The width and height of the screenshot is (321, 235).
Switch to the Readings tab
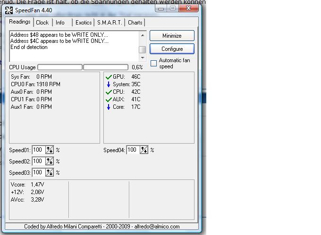point(20,22)
